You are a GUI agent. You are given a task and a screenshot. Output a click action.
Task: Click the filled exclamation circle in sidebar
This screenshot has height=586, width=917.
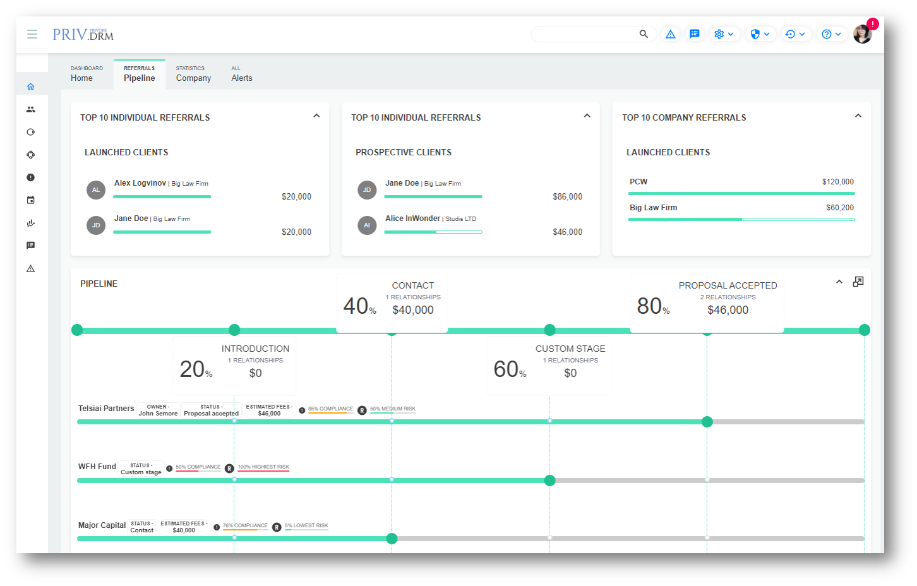click(30, 177)
